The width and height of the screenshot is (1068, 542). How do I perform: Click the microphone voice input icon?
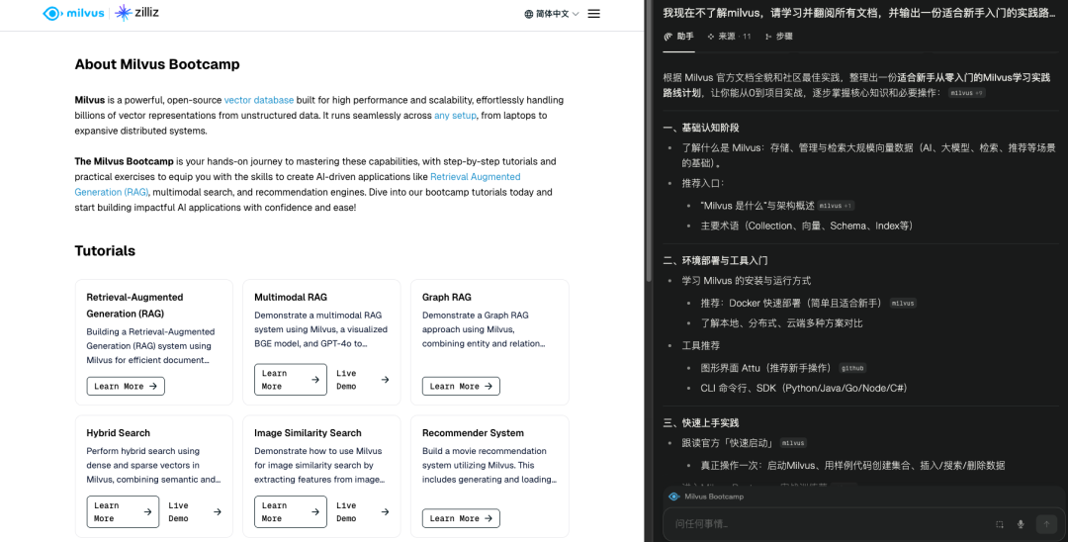(x=1021, y=524)
